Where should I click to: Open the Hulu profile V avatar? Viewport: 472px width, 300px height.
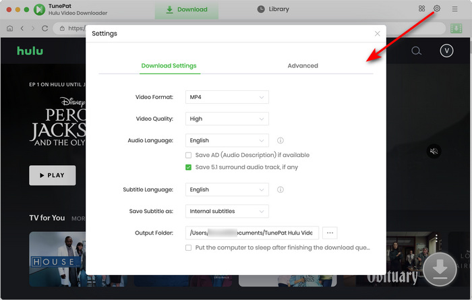tap(446, 51)
